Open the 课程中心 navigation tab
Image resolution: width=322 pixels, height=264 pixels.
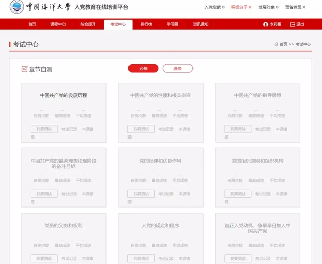(x=59, y=24)
